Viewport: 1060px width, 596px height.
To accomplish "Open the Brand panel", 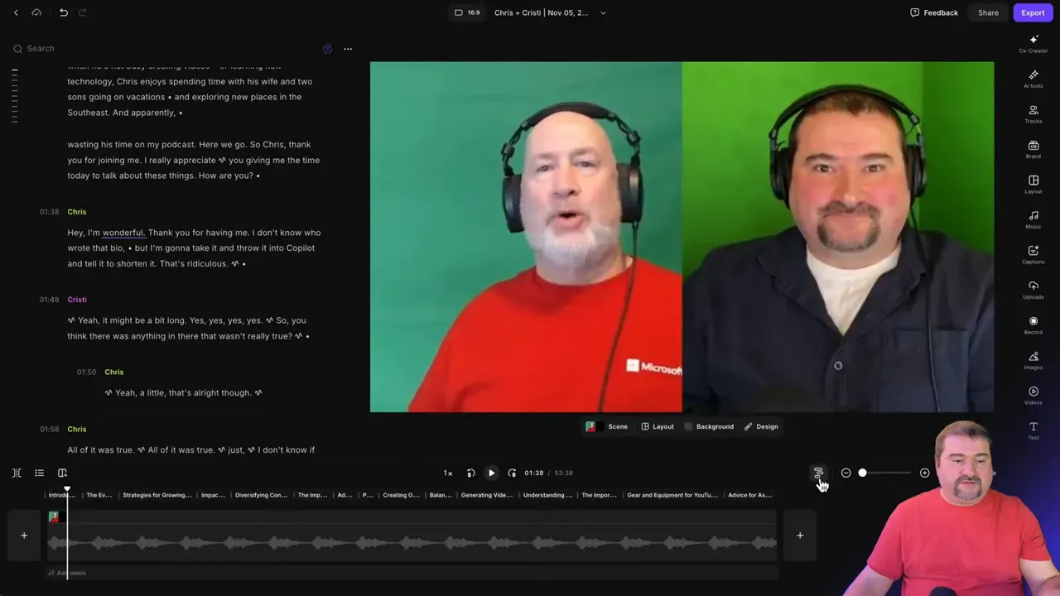I will point(1033,150).
